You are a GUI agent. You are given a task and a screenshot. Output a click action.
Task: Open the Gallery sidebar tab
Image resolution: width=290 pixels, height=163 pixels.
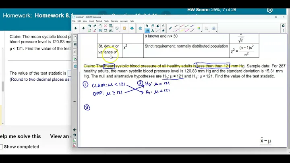[x=75, y=45]
